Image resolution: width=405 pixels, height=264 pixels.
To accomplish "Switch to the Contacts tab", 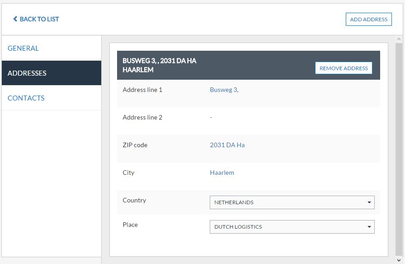I will (x=26, y=98).
